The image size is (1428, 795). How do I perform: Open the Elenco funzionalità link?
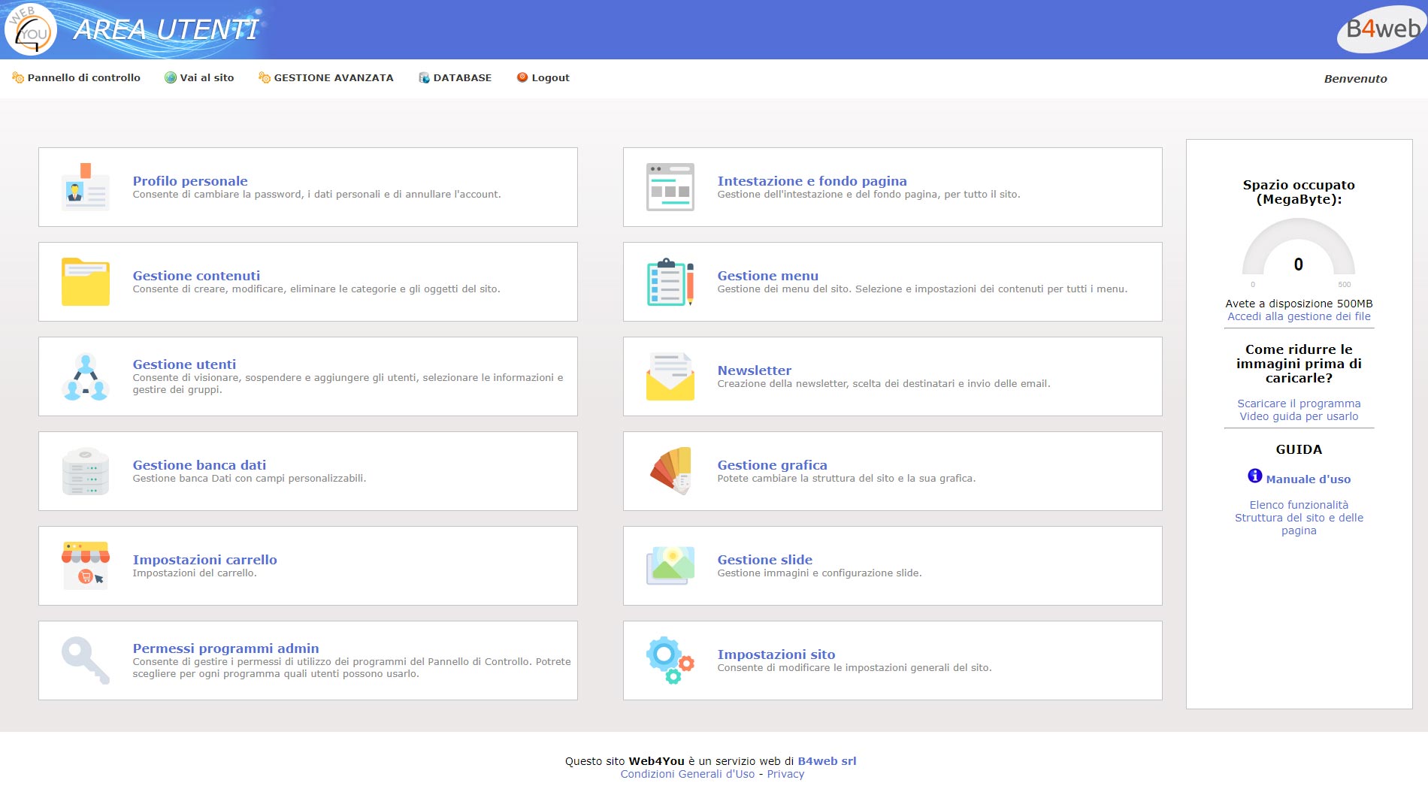[1299, 505]
